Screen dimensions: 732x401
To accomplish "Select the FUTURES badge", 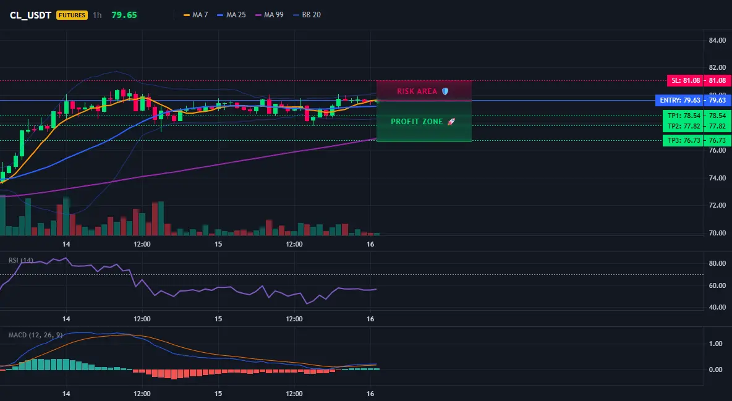I will coord(72,15).
